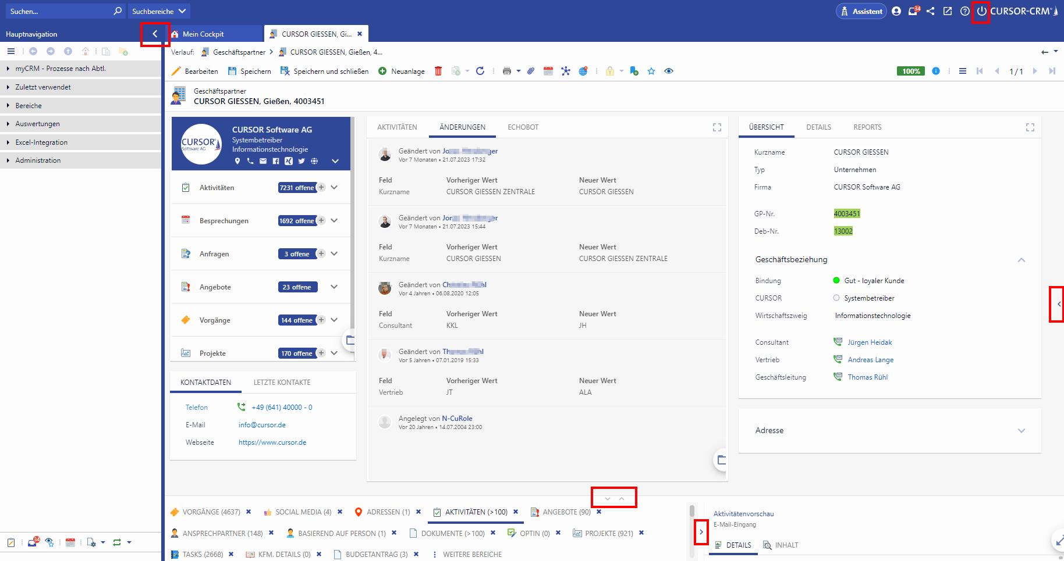
Task: Toggle fullscreen for the Übersicht panel
Action: [1030, 127]
